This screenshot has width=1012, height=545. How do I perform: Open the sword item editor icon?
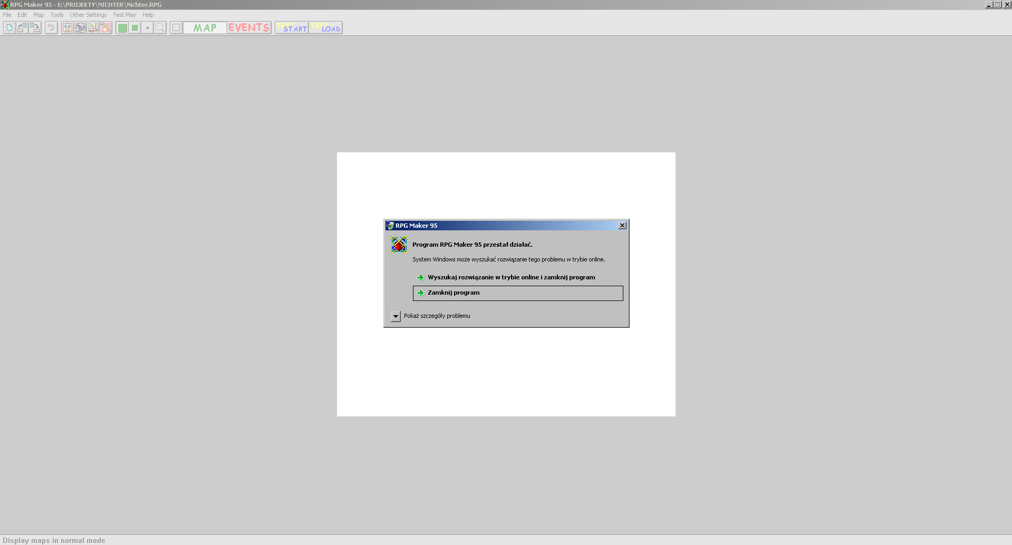click(x=105, y=28)
